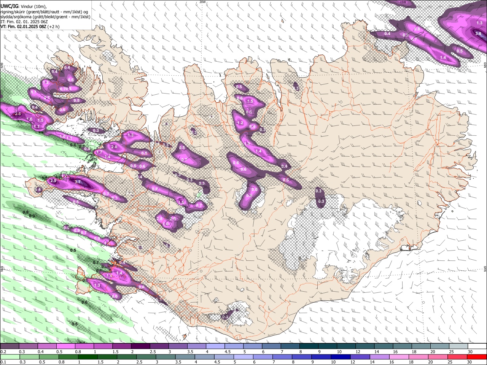The width and height of the screenshot is (487, 365).
Task: Pick the white 30 swatch in top legend row
Action: coord(477,346)
